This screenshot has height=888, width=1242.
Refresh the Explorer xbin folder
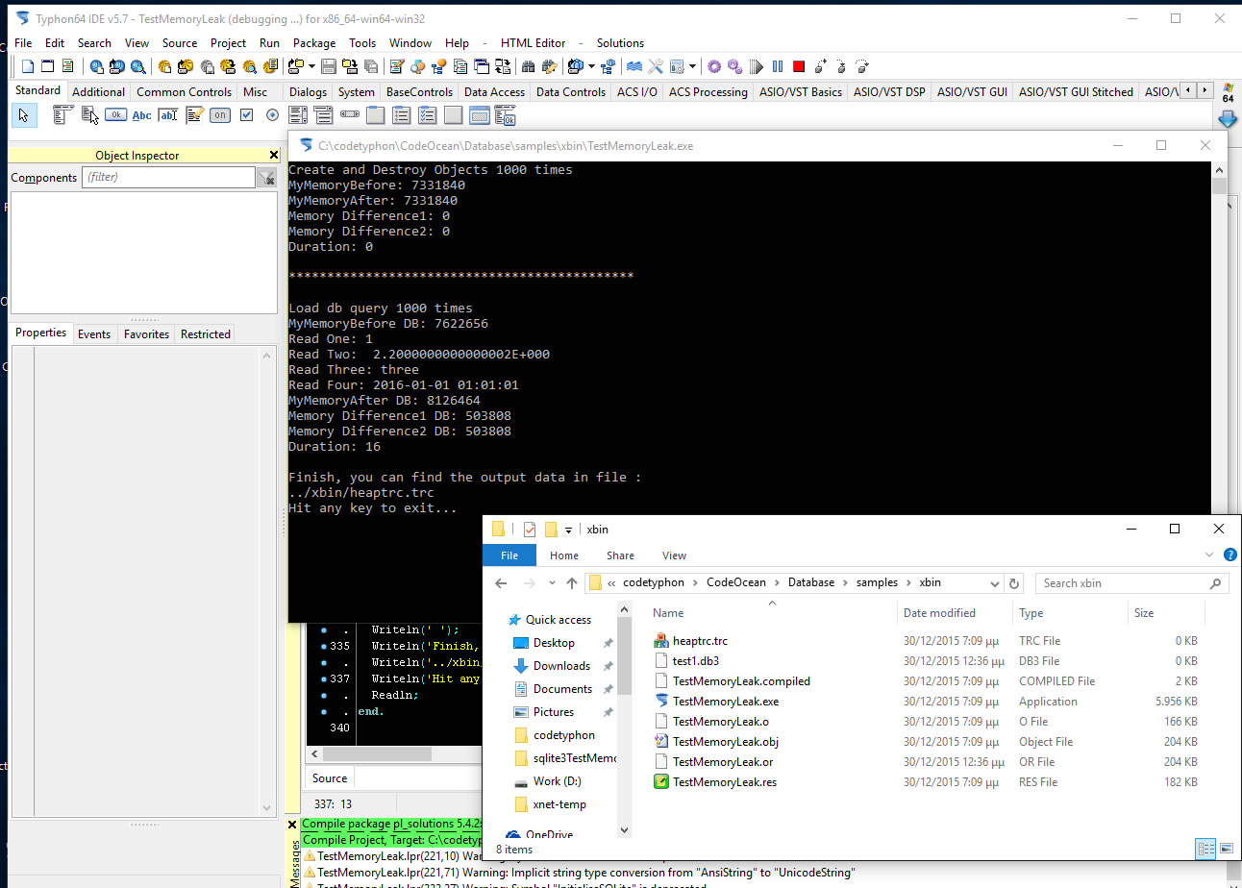coord(1014,583)
